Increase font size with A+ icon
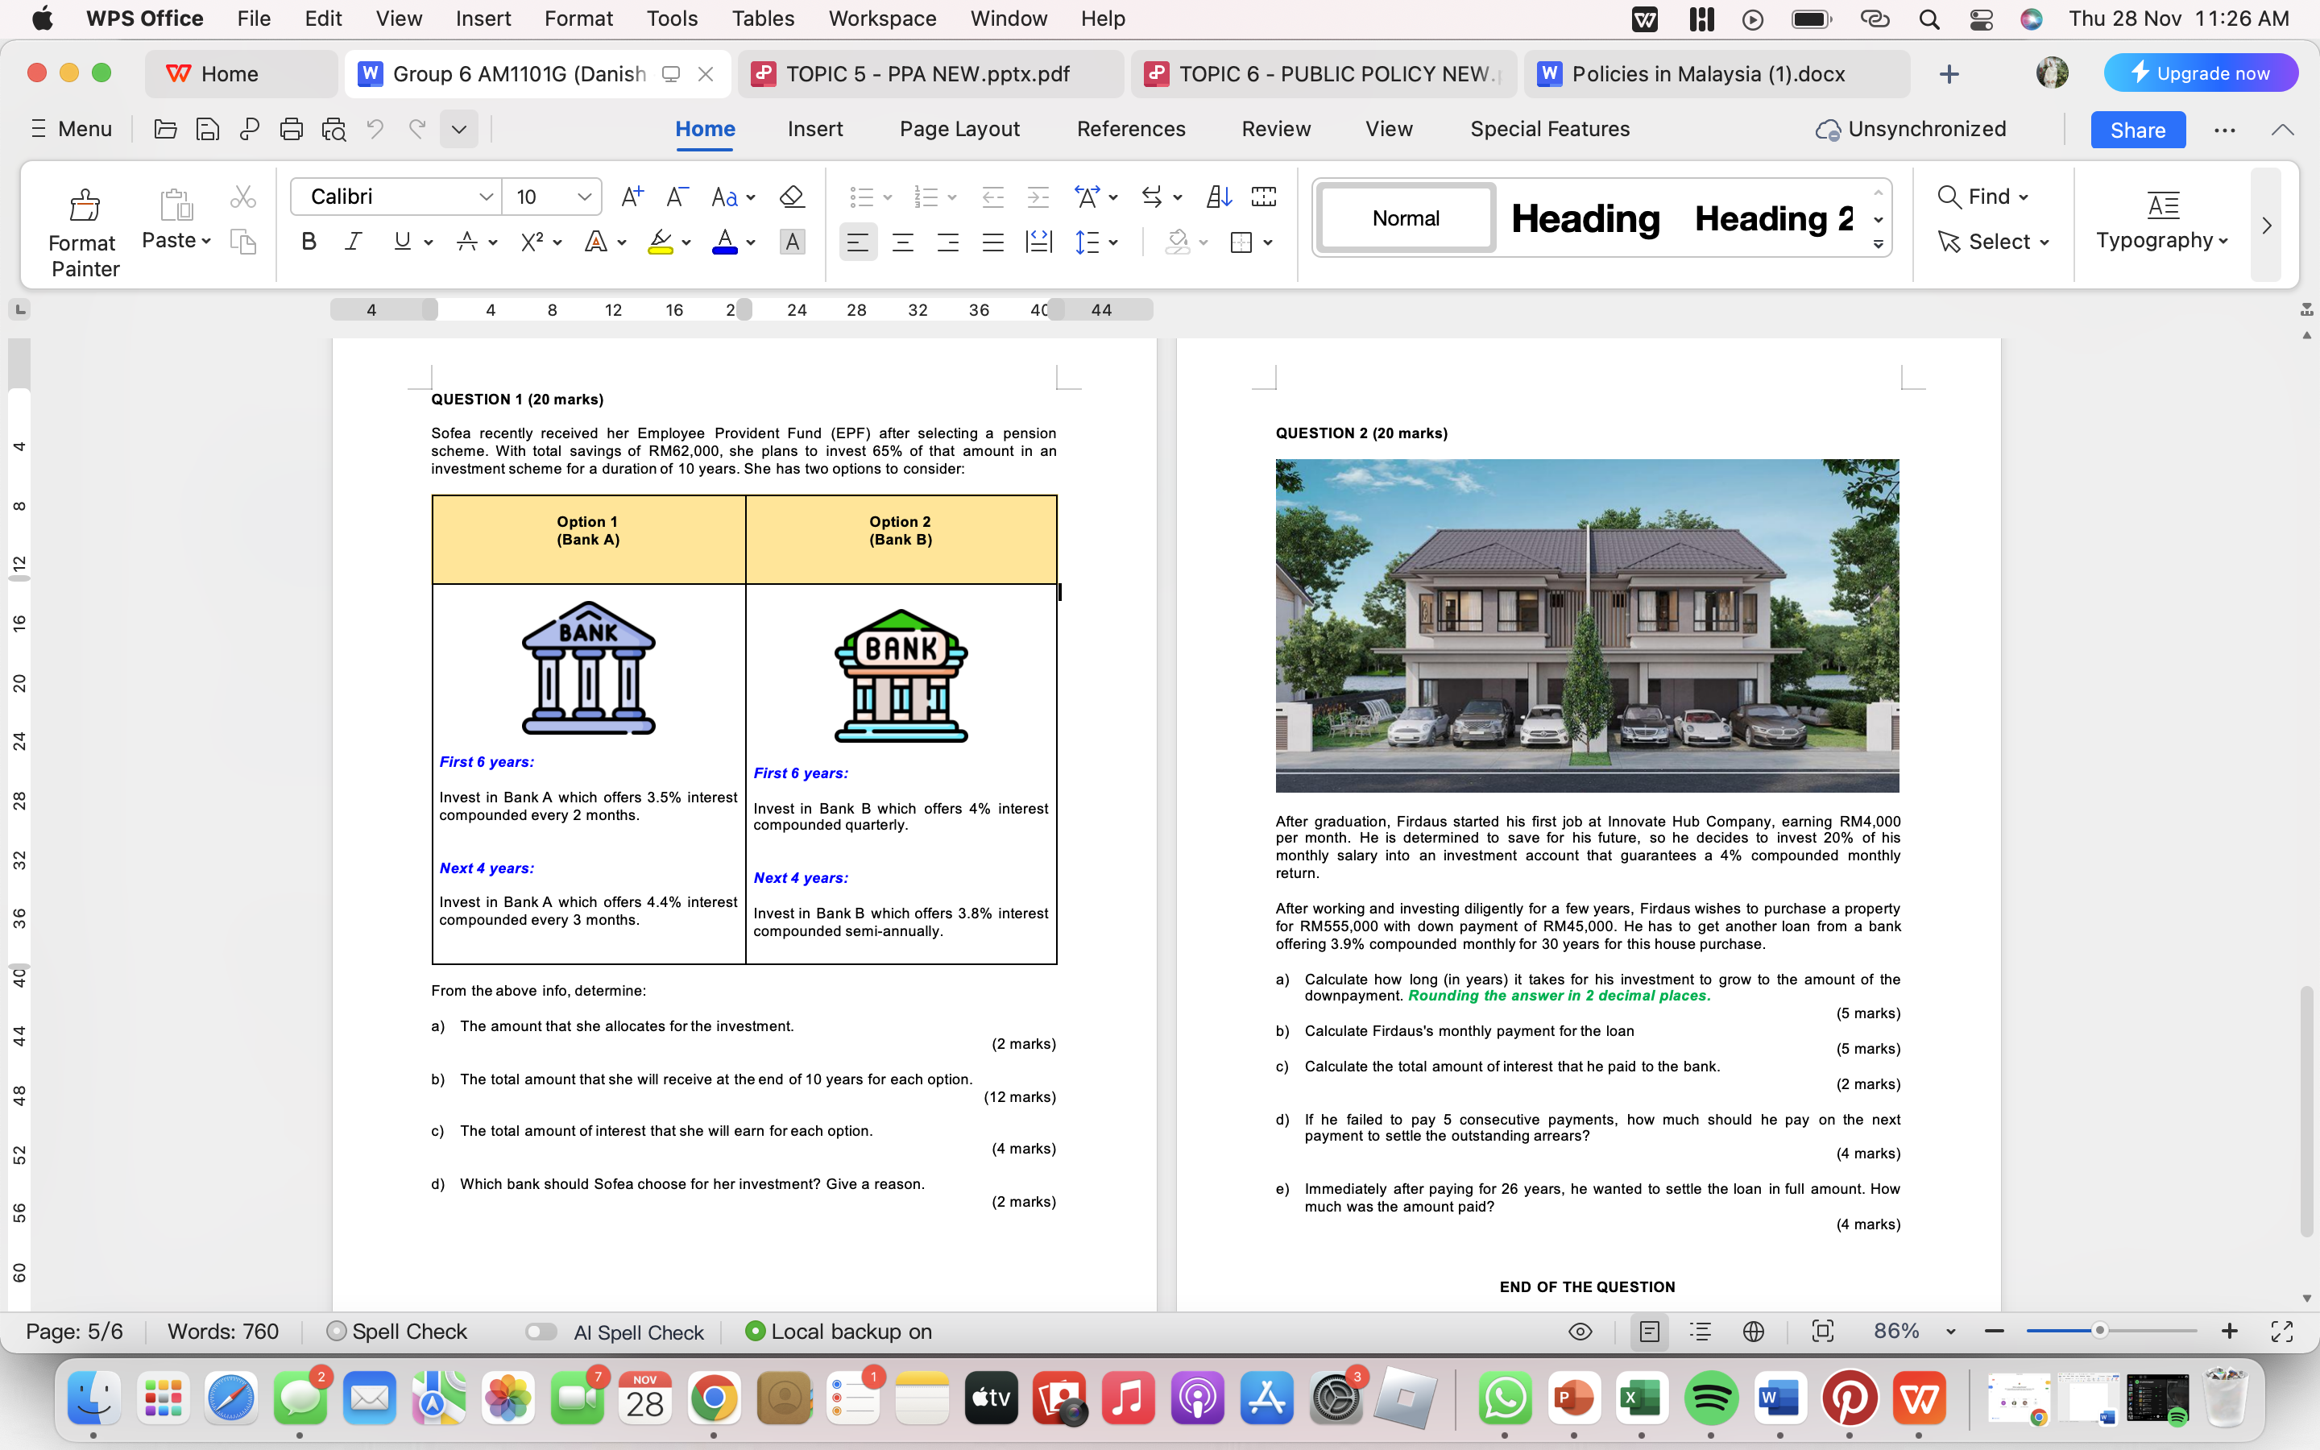The width and height of the screenshot is (2320, 1450). click(632, 197)
